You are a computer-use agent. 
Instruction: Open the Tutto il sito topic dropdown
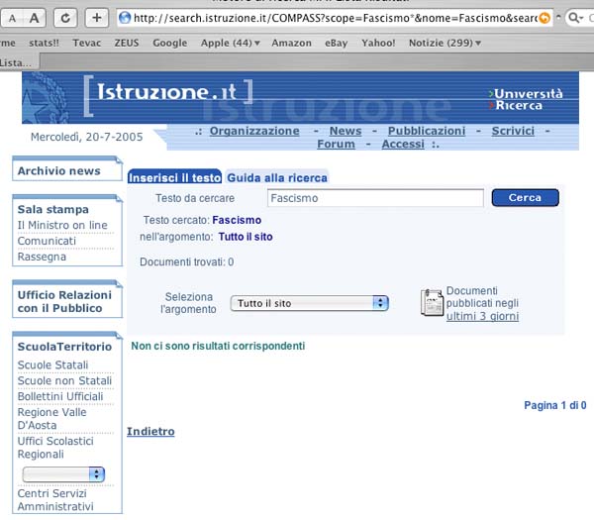310,303
